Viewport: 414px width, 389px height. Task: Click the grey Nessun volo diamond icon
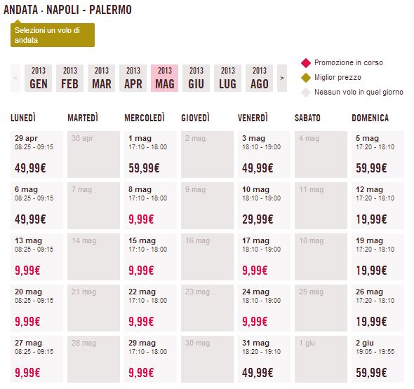click(x=306, y=93)
